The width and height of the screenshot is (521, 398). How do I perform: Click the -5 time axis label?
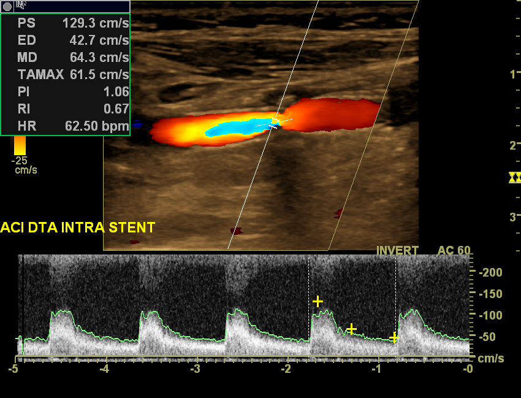[x=13, y=369]
